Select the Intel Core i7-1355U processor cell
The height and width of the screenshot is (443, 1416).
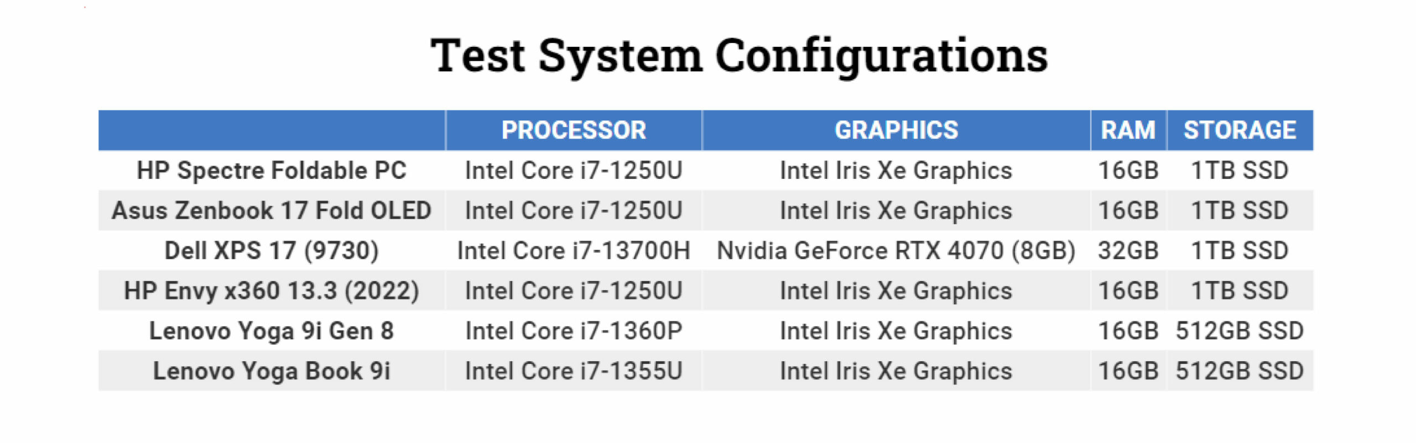point(574,371)
